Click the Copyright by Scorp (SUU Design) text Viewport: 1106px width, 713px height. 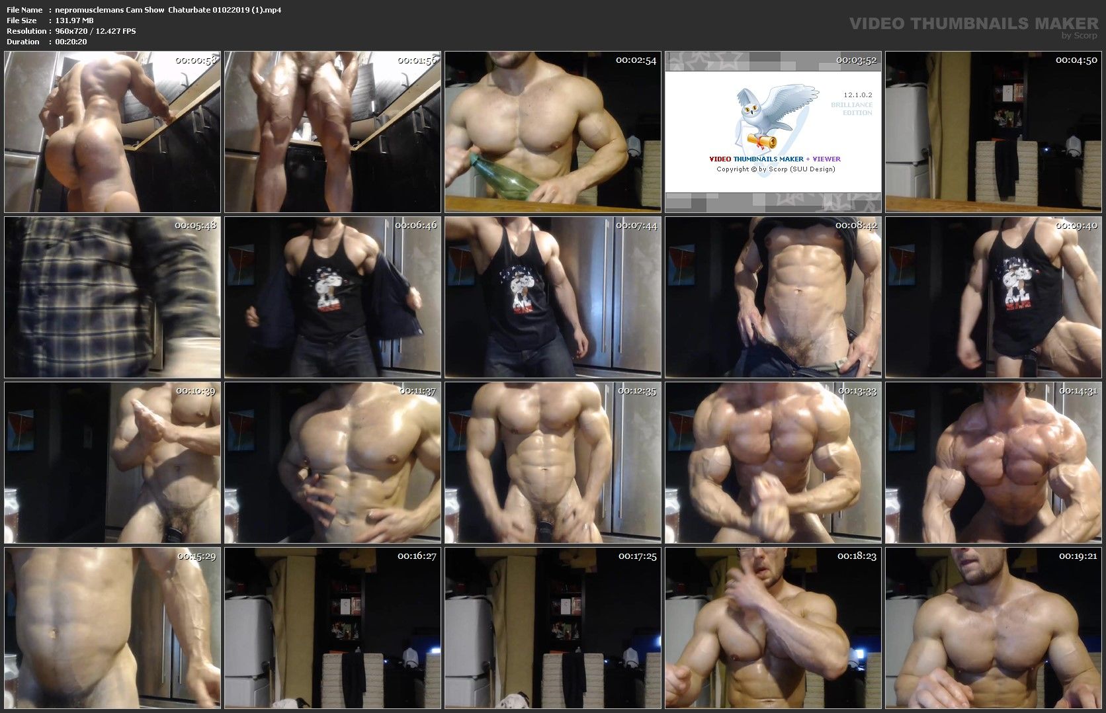(775, 169)
